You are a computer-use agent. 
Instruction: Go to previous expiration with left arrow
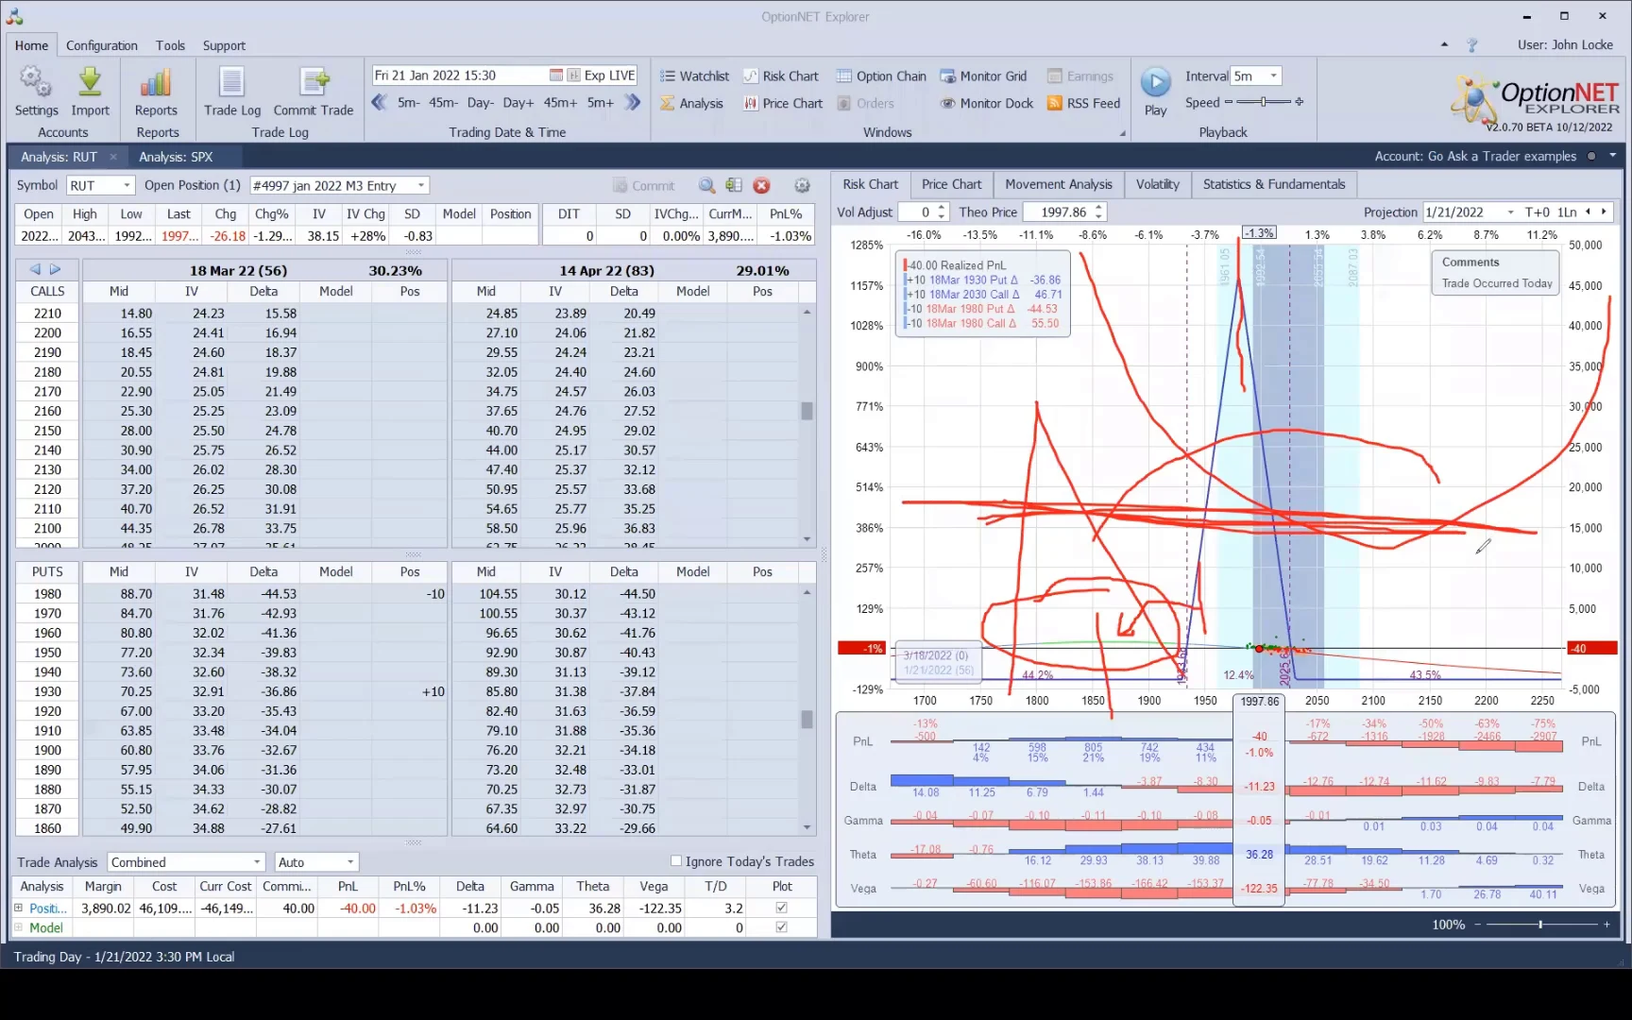click(35, 269)
